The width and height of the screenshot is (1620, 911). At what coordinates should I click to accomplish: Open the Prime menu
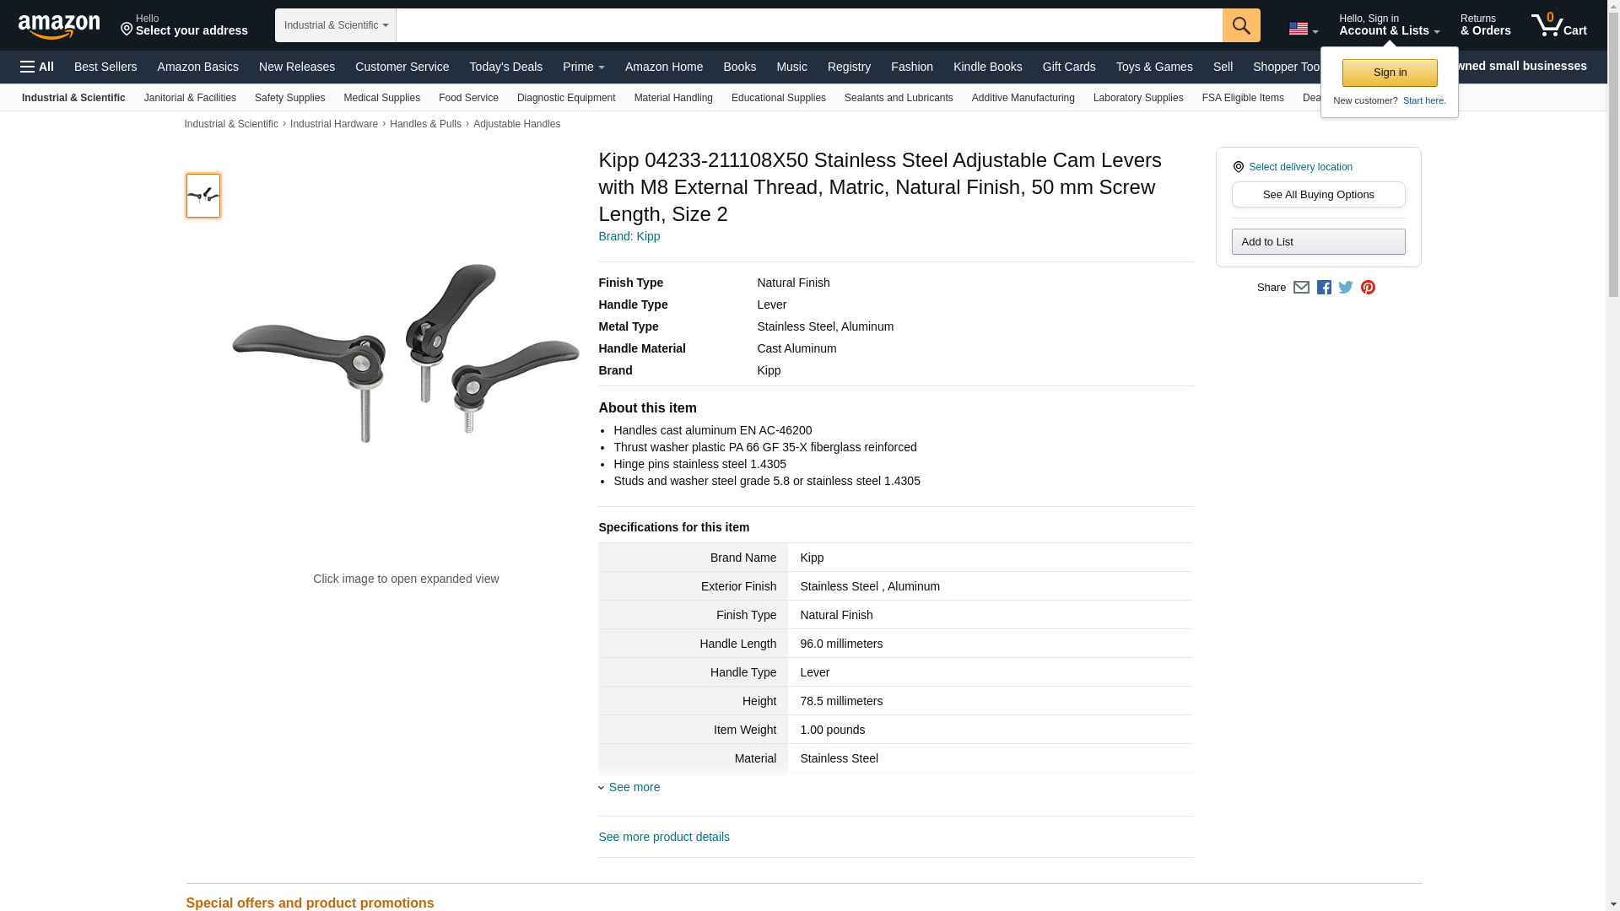pyautogui.click(x=584, y=67)
